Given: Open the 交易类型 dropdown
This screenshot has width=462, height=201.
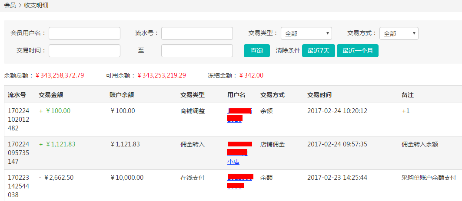Looking at the screenshot, I should tap(306, 33).
